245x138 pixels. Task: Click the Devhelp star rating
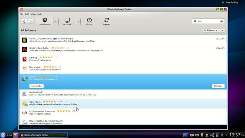[46, 57]
